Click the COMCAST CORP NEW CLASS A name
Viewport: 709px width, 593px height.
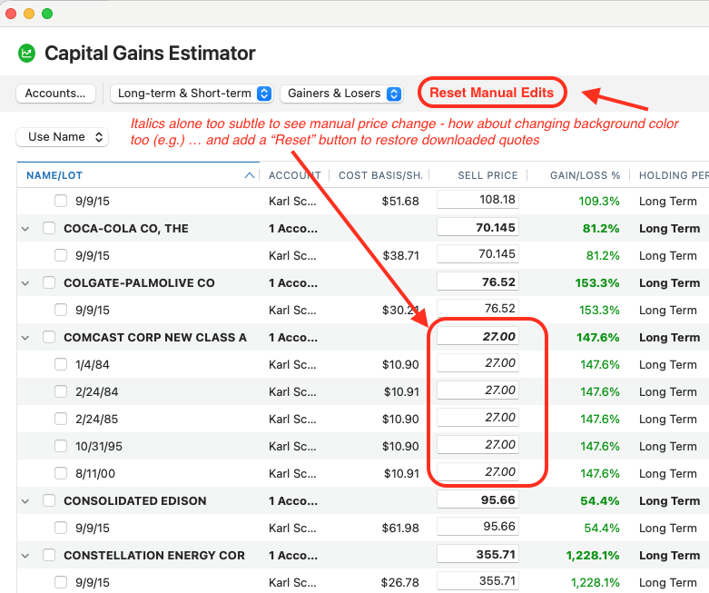tap(155, 338)
